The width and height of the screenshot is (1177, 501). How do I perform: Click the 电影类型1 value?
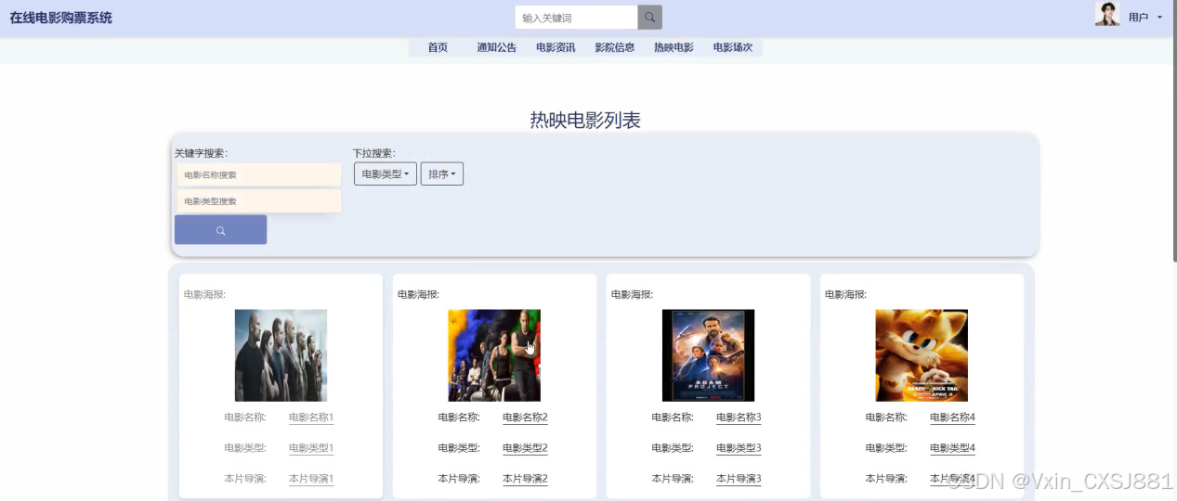[x=311, y=448]
